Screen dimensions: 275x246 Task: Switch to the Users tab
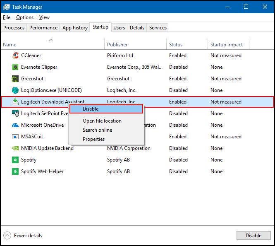[x=119, y=28]
